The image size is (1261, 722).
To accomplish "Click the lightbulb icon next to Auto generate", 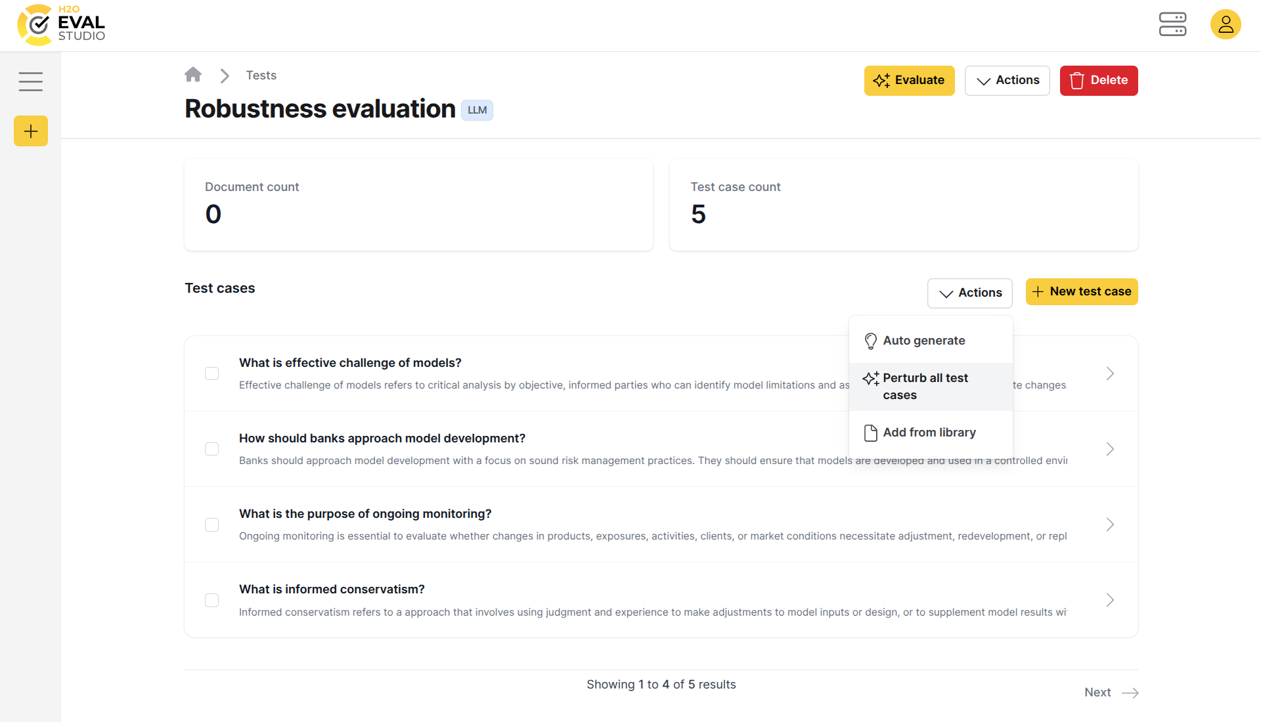I will [871, 341].
